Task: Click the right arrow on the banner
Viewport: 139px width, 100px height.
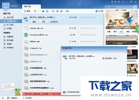Action: point(135,17)
